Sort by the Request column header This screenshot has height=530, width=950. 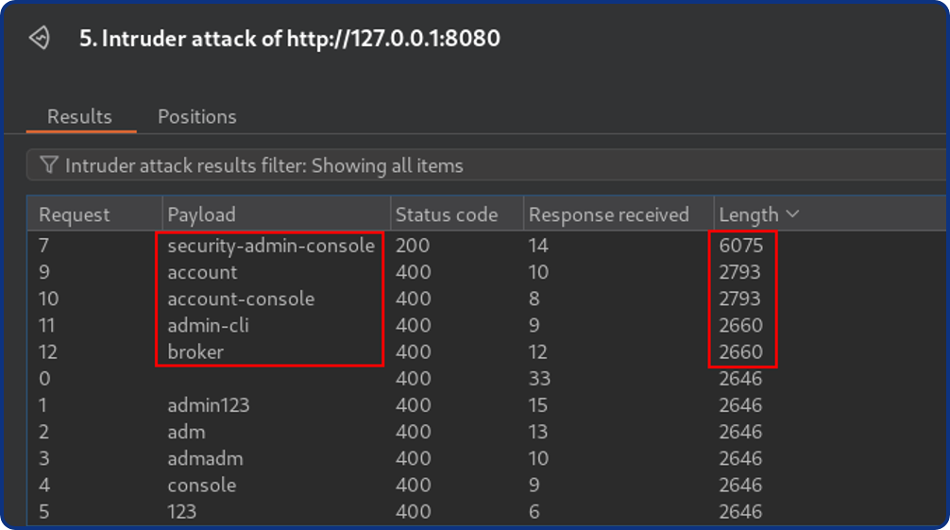tap(75, 214)
